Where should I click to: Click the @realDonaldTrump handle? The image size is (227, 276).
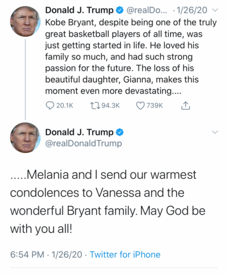click(x=84, y=144)
